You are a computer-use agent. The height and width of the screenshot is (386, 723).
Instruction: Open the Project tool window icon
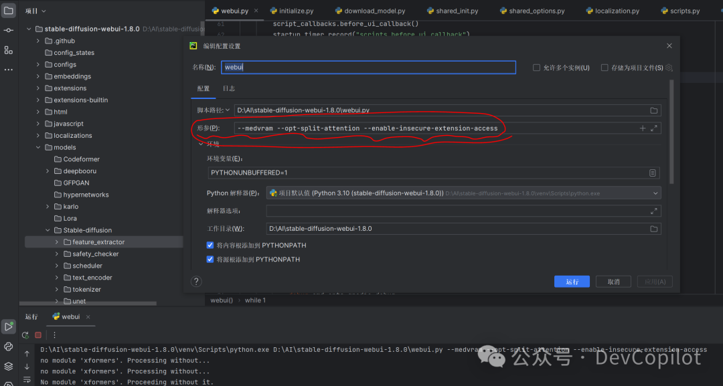[x=8, y=10]
